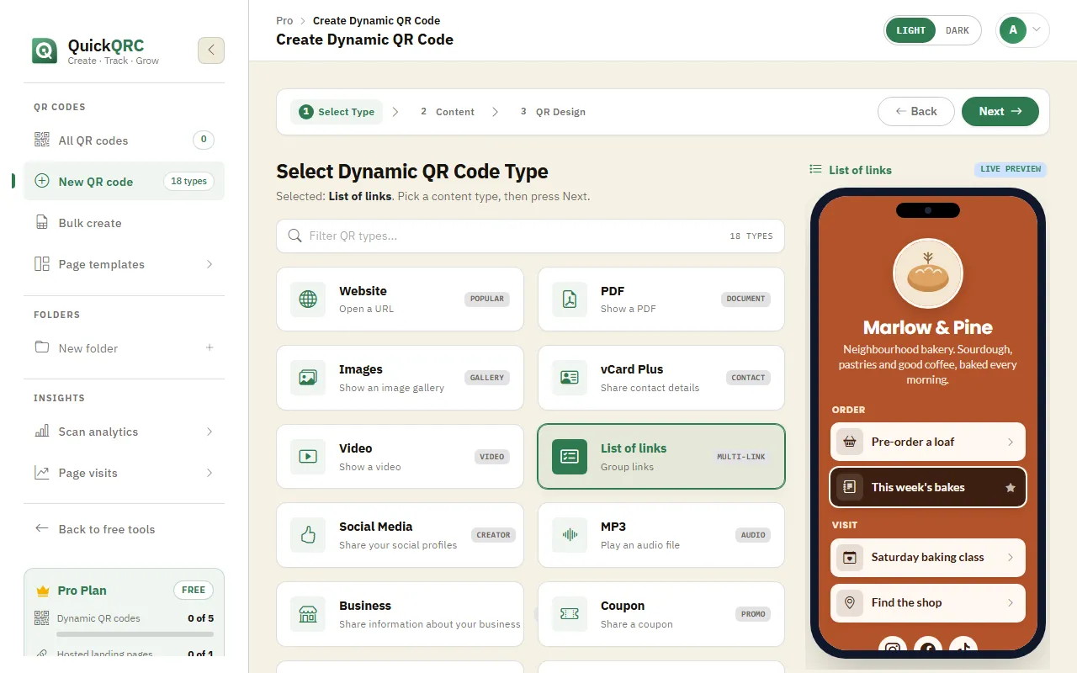Click the Saturday baking class calendar icon

[850, 557]
